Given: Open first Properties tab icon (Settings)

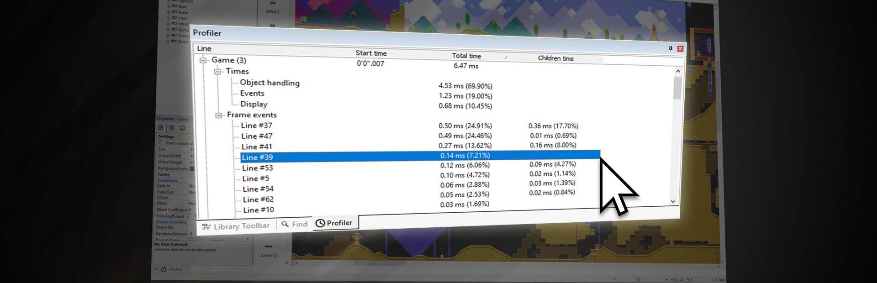Looking at the screenshot, I should pos(161,128).
